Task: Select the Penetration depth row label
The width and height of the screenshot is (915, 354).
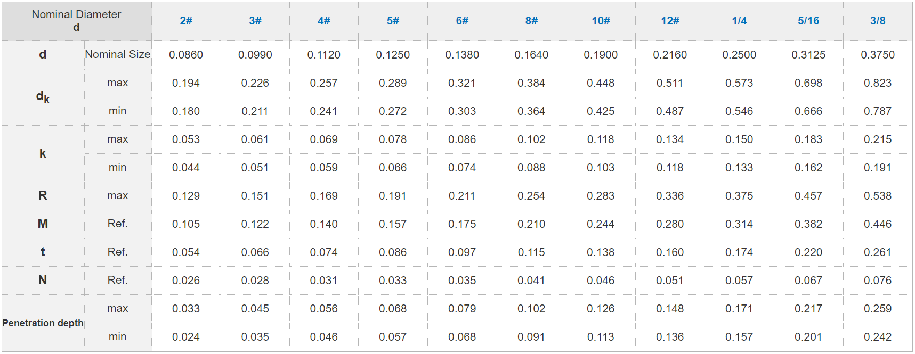Action: coord(43,323)
